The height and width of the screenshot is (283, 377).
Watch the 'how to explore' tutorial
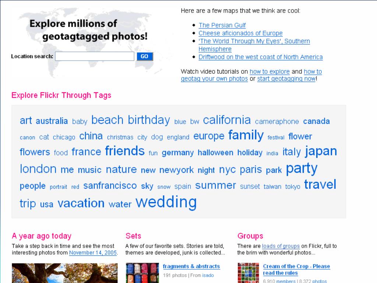click(x=269, y=71)
